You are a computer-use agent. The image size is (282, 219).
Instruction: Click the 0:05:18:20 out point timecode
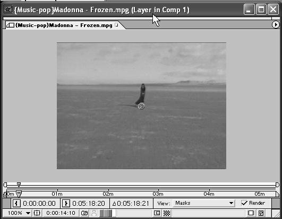89,204
